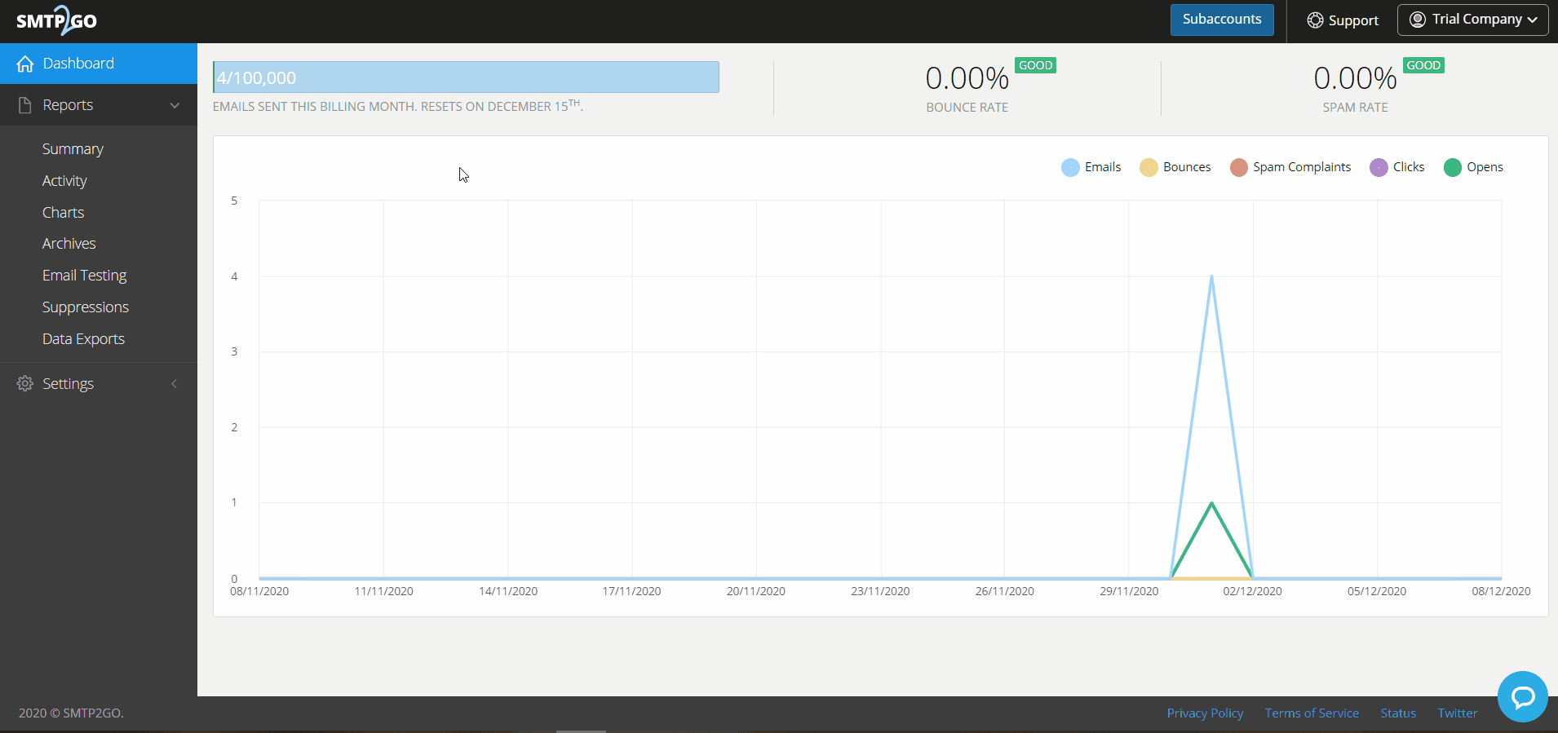Open the Archives page
This screenshot has width=1558, height=733.
tap(69, 244)
